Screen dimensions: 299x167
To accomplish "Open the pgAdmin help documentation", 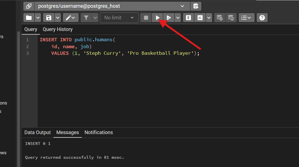I will [x=262, y=17].
